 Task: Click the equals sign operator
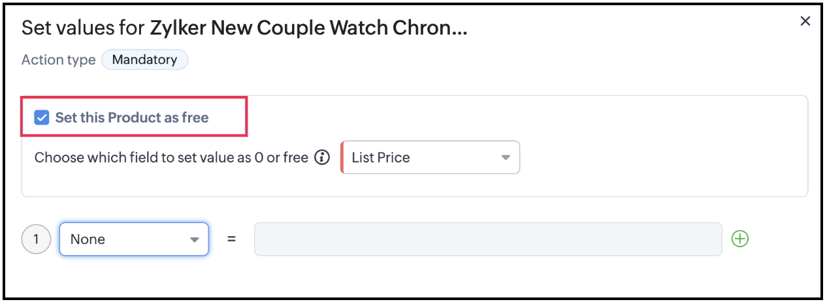(x=231, y=239)
